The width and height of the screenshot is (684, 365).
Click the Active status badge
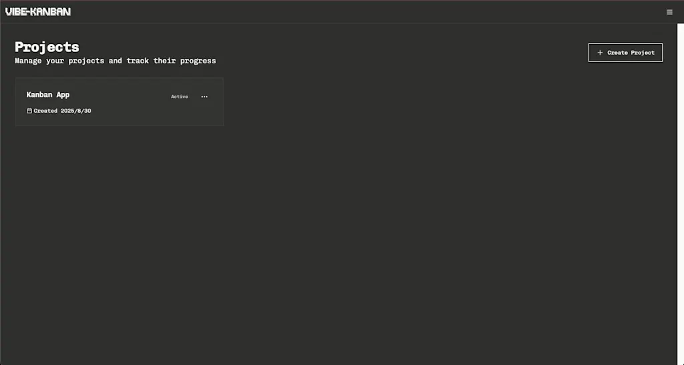coord(179,97)
